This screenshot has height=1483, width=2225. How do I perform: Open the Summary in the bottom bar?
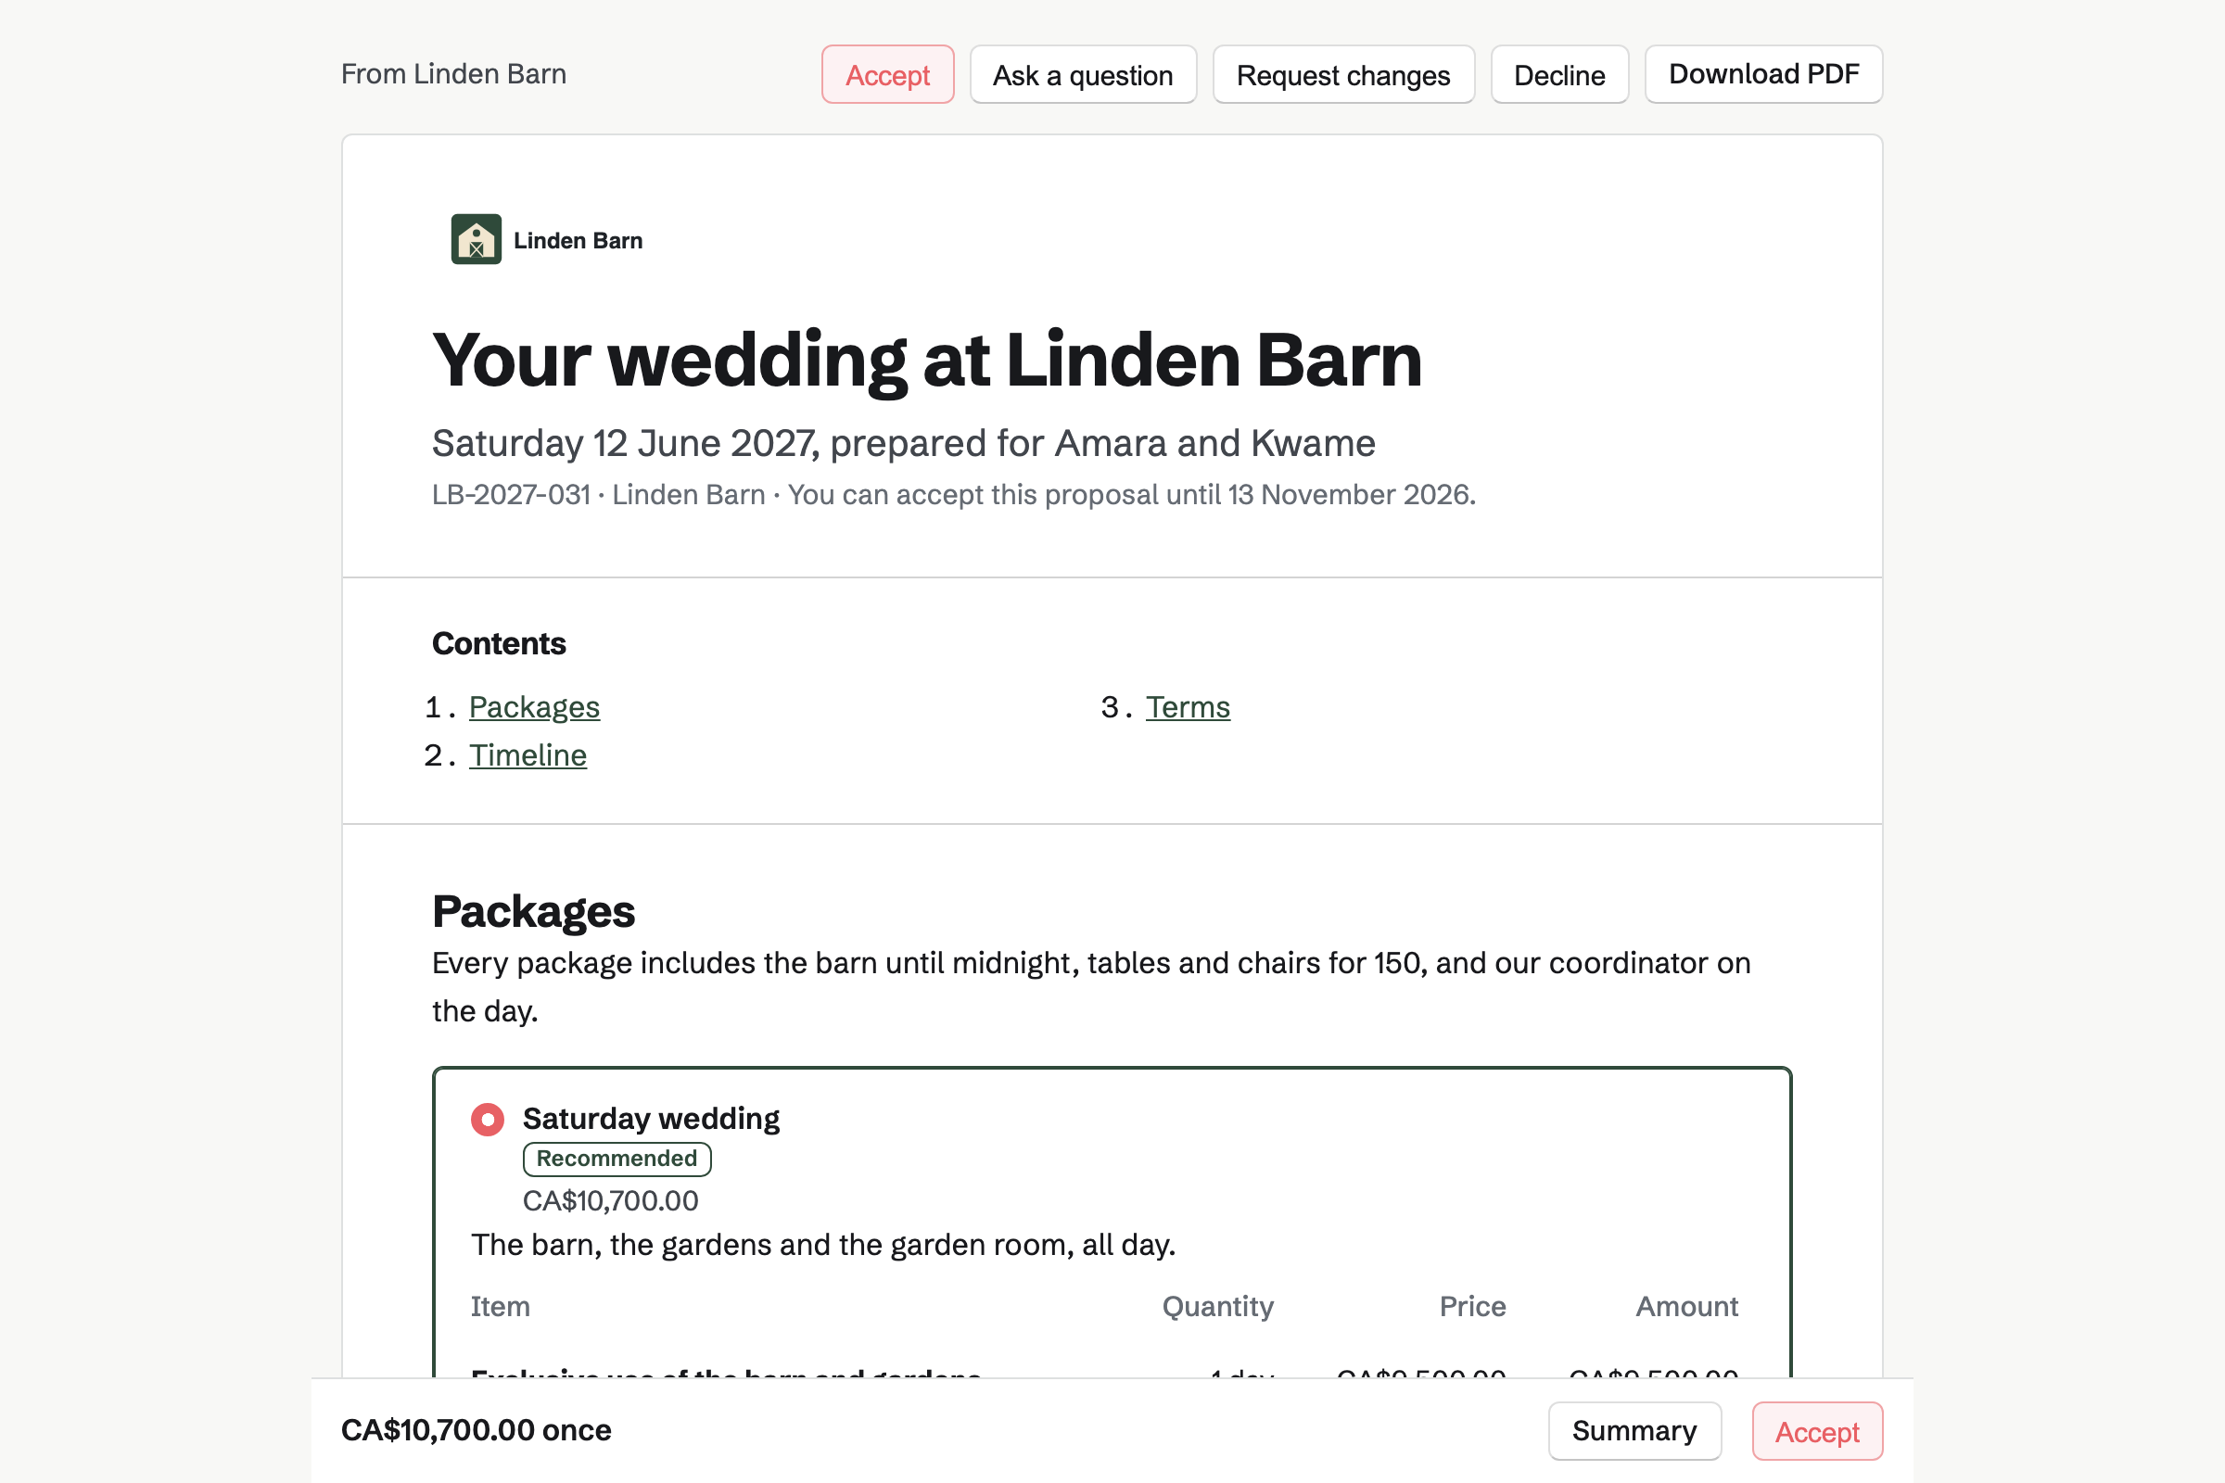(1634, 1430)
